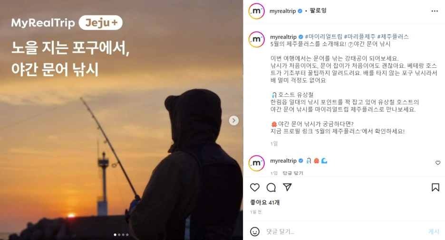
Task: View likes list via 좋아요 41개
Action: [265, 203]
